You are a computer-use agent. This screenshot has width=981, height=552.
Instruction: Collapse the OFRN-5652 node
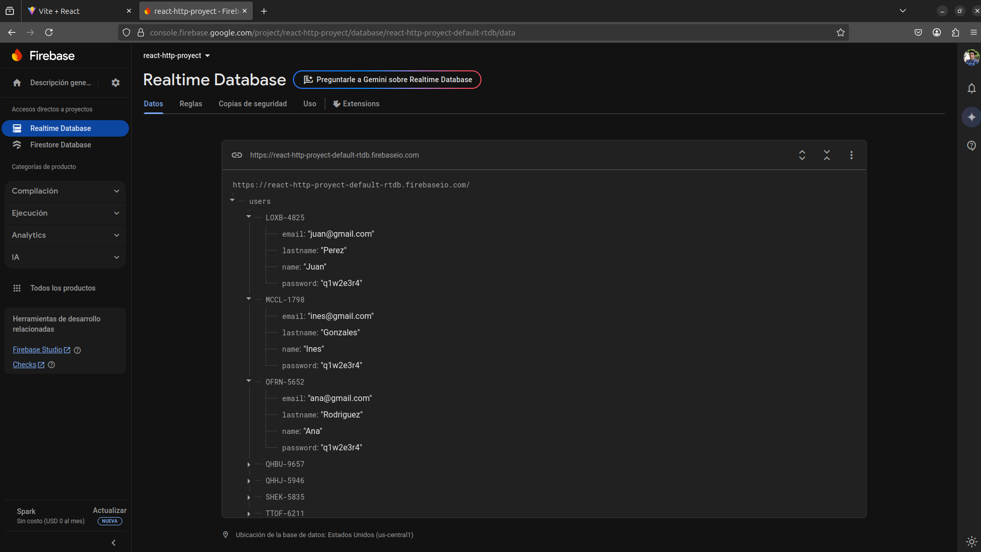pos(249,381)
